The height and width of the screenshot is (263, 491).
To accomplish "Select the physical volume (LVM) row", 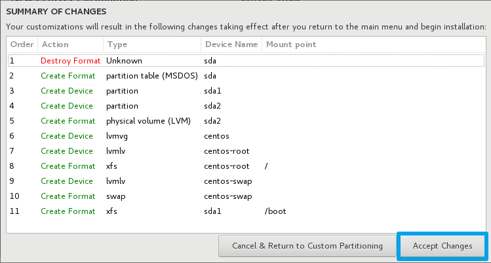I will tap(149, 120).
